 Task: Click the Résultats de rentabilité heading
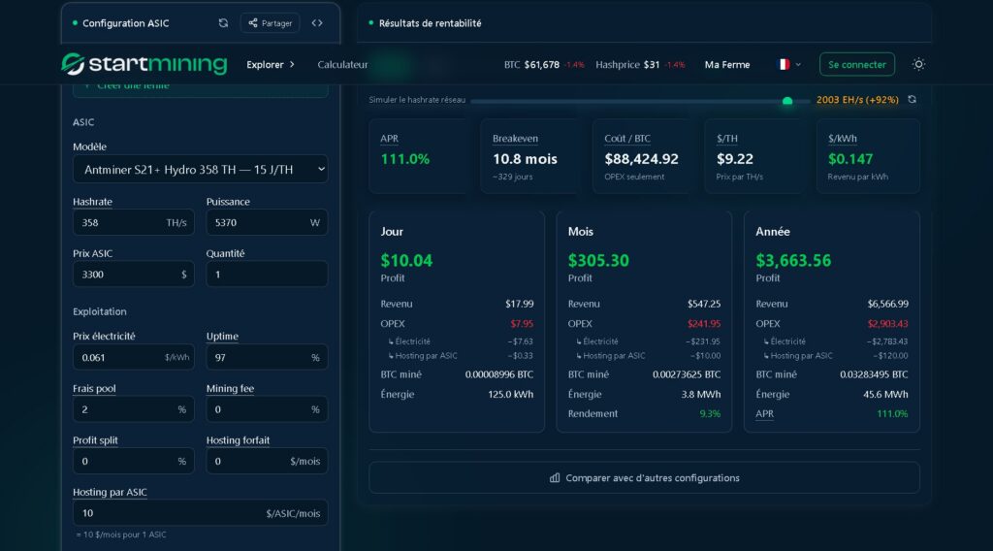click(430, 23)
